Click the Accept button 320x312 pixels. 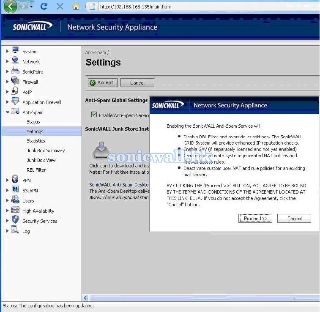(103, 82)
